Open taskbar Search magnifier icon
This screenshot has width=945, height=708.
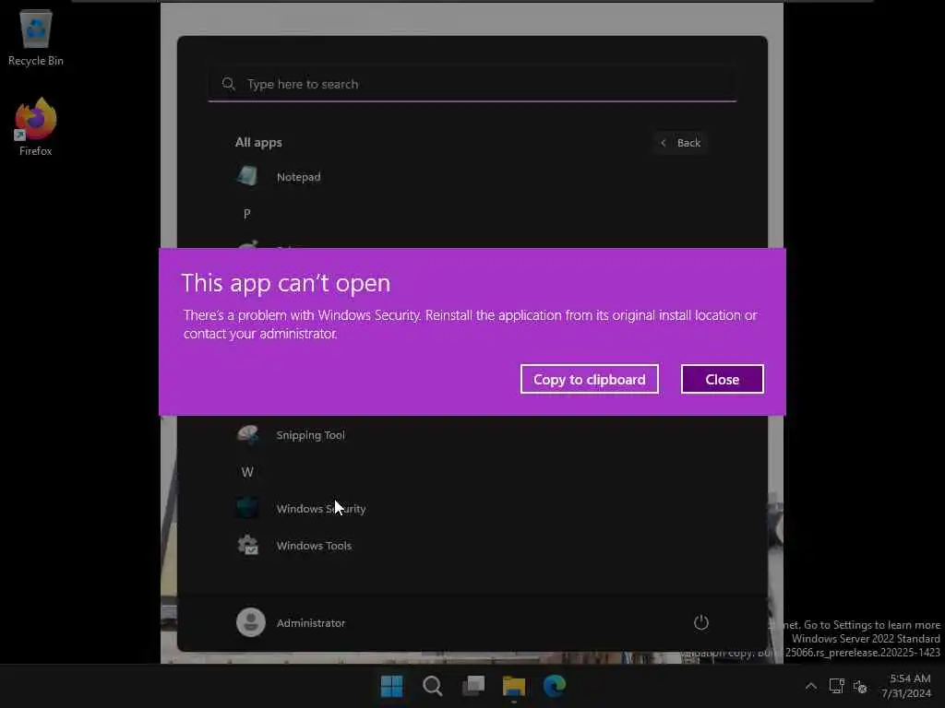[x=432, y=686]
